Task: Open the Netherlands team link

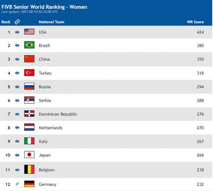Action: point(50,128)
